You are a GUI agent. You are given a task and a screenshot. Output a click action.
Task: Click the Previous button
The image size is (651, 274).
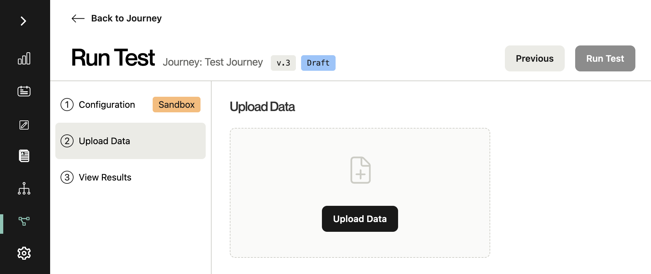(535, 58)
